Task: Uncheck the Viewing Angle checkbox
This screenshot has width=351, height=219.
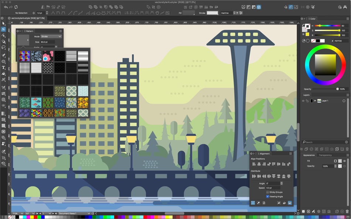Action: coord(267,197)
